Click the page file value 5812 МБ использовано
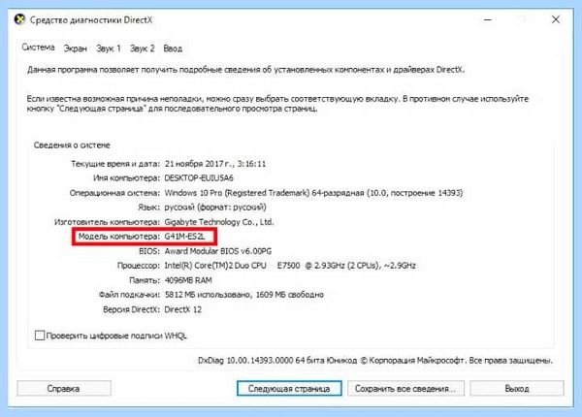582x417 pixels. [x=244, y=295]
